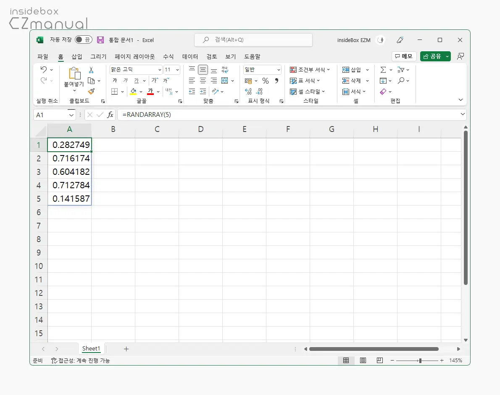The height and width of the screenshot is (395, 500).
Task: Select middle vertical alignment
Action: pyautogui.click(x=203, y=69)
